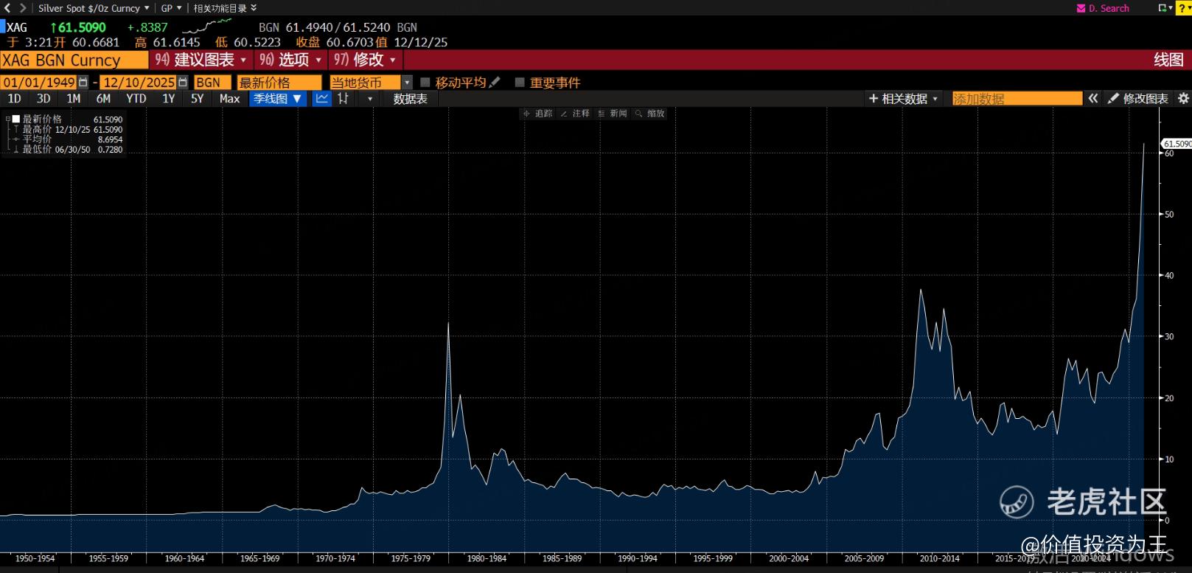Viewport: 1192px width, 573px height.
Task: Open chart settings gear icon
Action: tap(1183, 99)
